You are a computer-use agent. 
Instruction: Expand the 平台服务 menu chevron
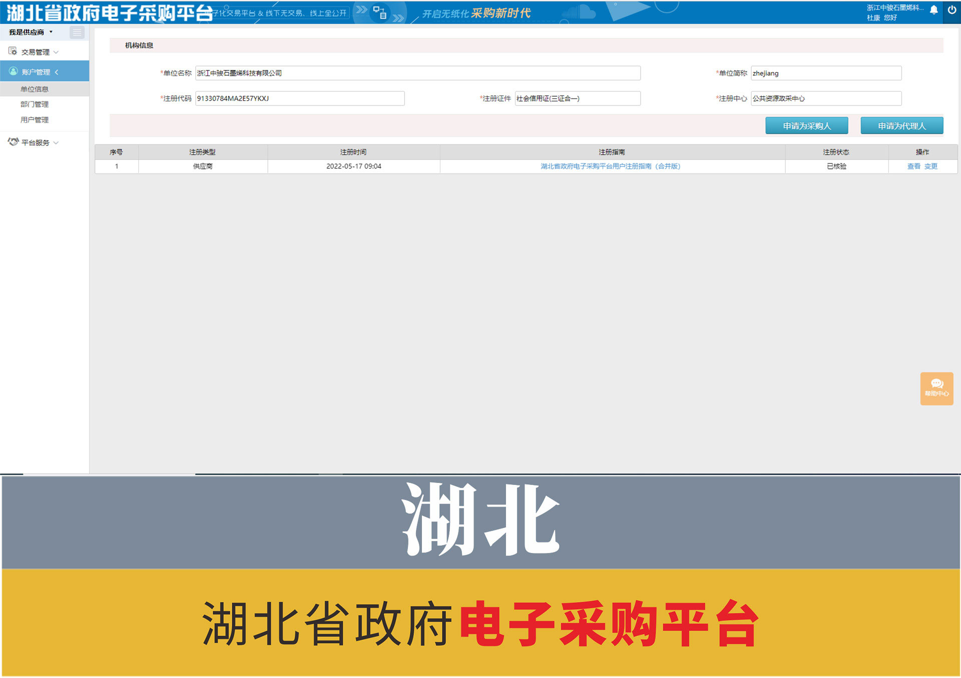(56, 142)
